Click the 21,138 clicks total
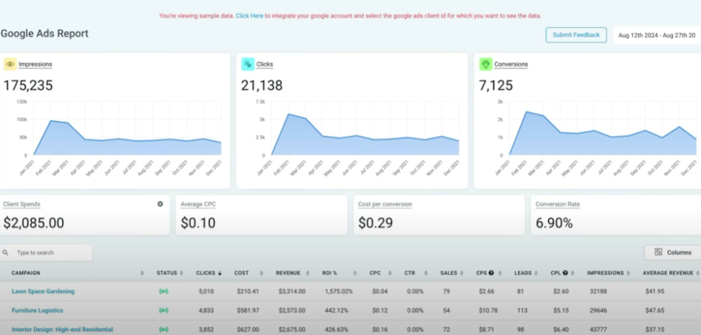The width and height of the screenshot is (701, 335). coord(262,85)
